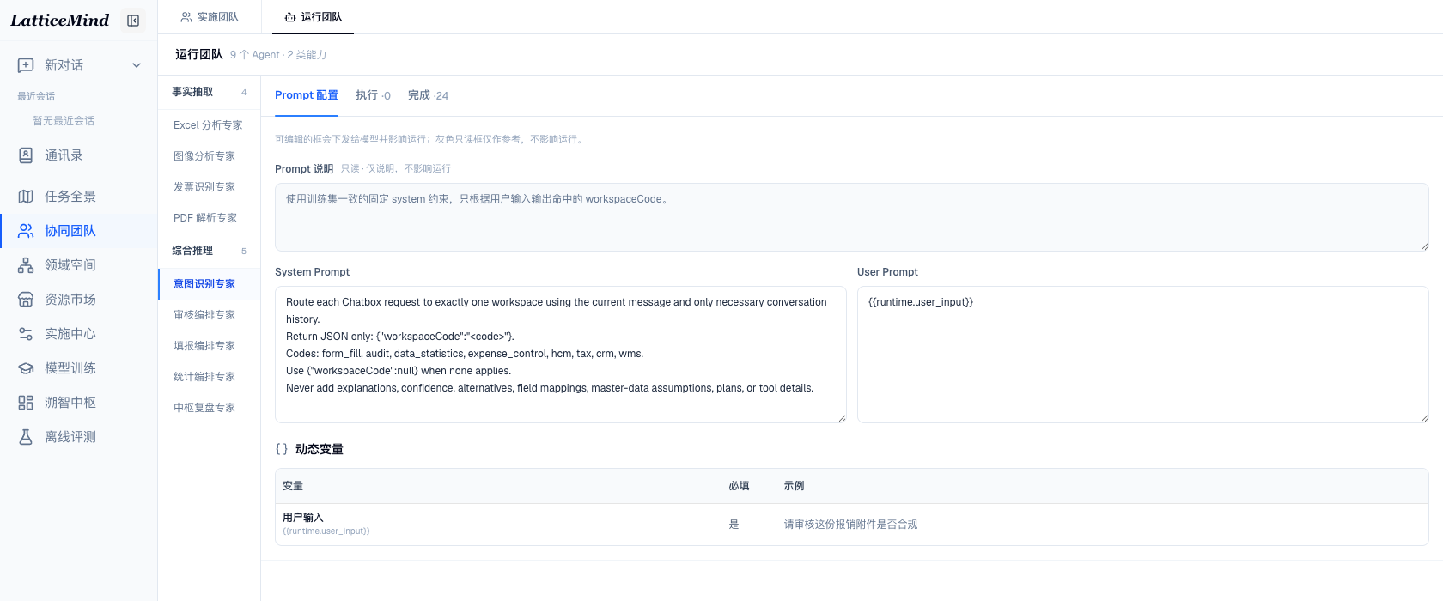The height and width of the screenshot is (601, 1443).
Task: Select 图像分析专家 agent
Action: coord(209,156)
